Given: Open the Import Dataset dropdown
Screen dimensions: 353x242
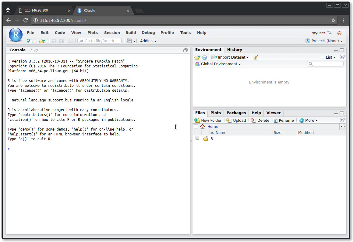Looking at the screenshot, I should tap(230, 57).
